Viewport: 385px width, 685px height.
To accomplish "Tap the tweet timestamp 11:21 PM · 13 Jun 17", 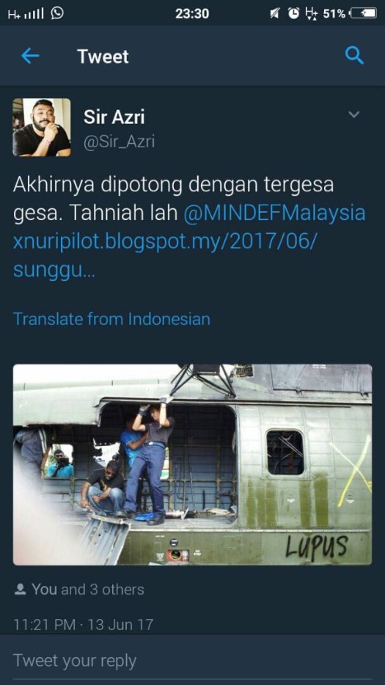I will [x=84, y=624].
